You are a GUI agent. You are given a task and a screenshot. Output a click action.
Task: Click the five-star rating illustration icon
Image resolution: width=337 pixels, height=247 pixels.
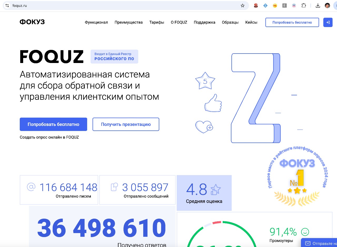205,81
